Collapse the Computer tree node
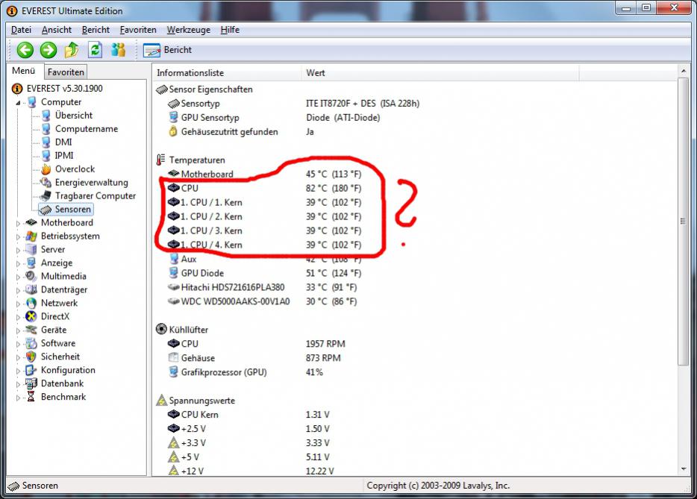The width and height of the screenshot is (697, 499). (x=18, y=103)
